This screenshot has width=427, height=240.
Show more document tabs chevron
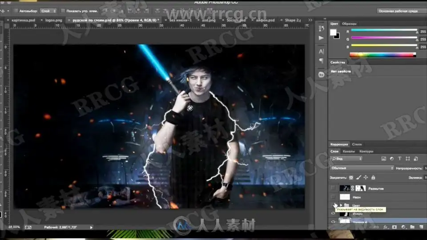(310, 20)
